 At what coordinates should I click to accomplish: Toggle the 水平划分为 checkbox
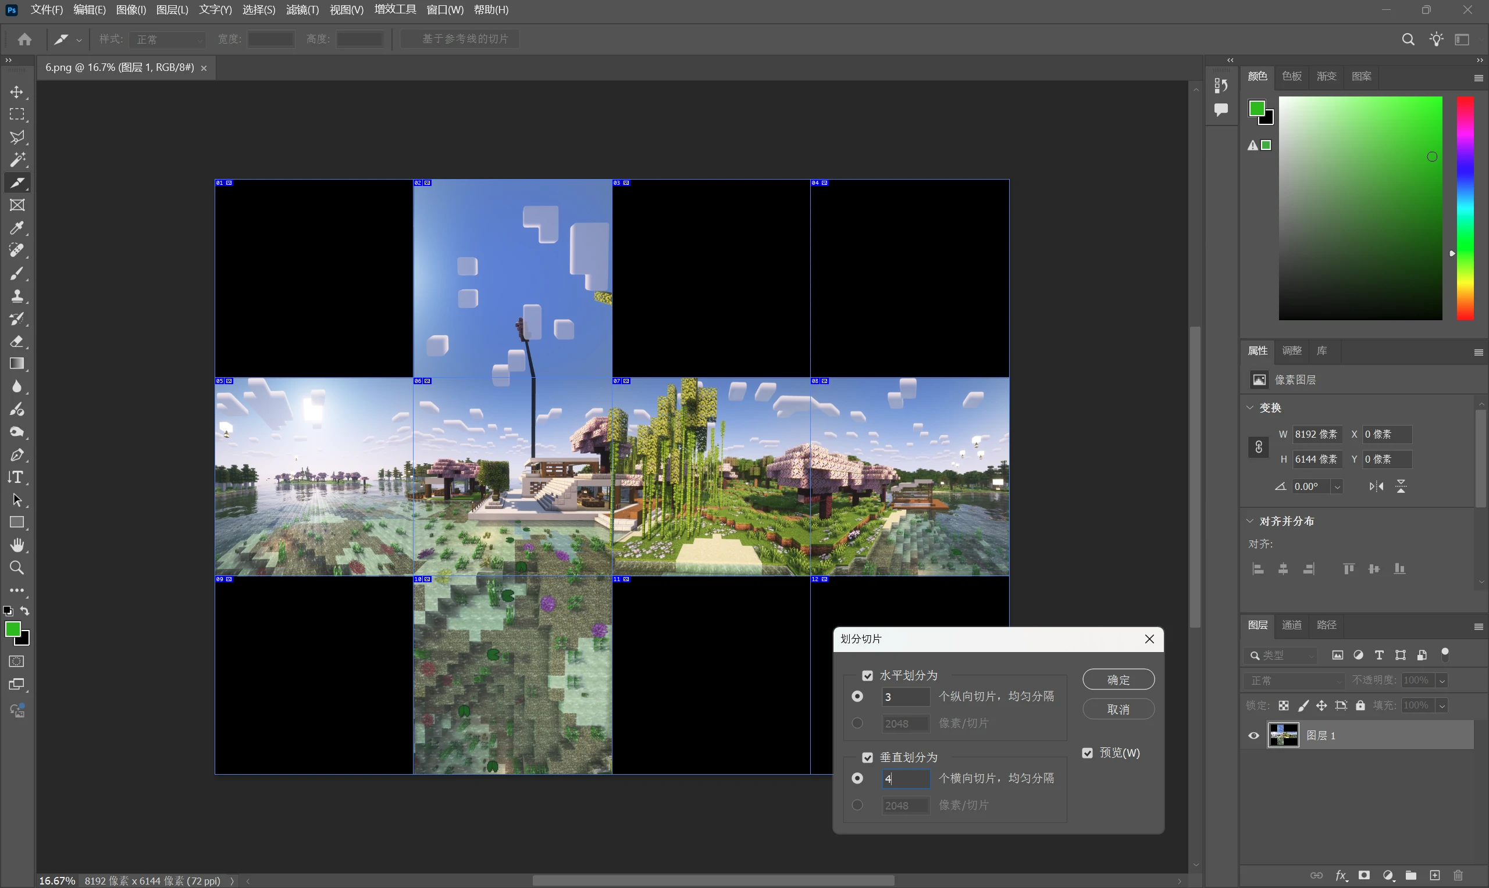(867, 675)
